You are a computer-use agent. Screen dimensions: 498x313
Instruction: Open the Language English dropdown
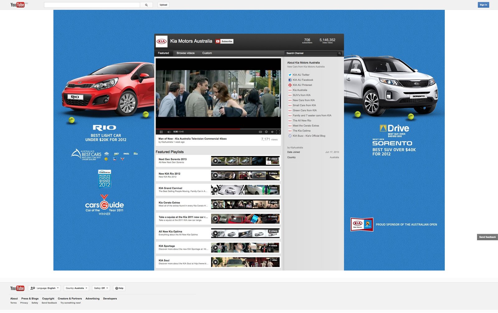click(44, 288)
